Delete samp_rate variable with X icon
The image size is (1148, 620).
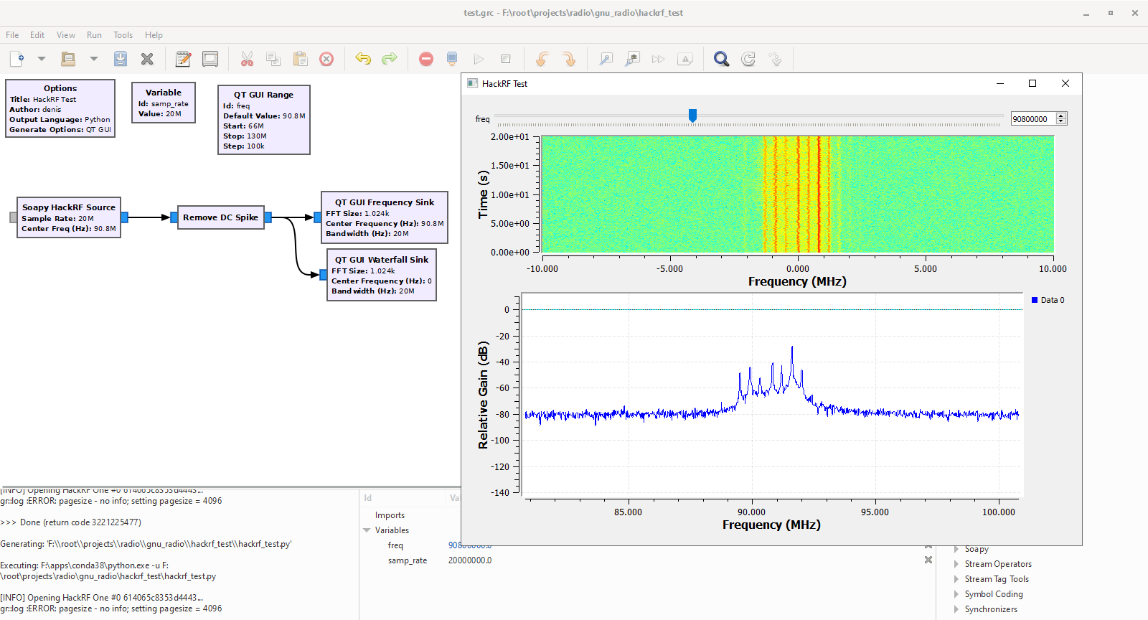point(928,560)
